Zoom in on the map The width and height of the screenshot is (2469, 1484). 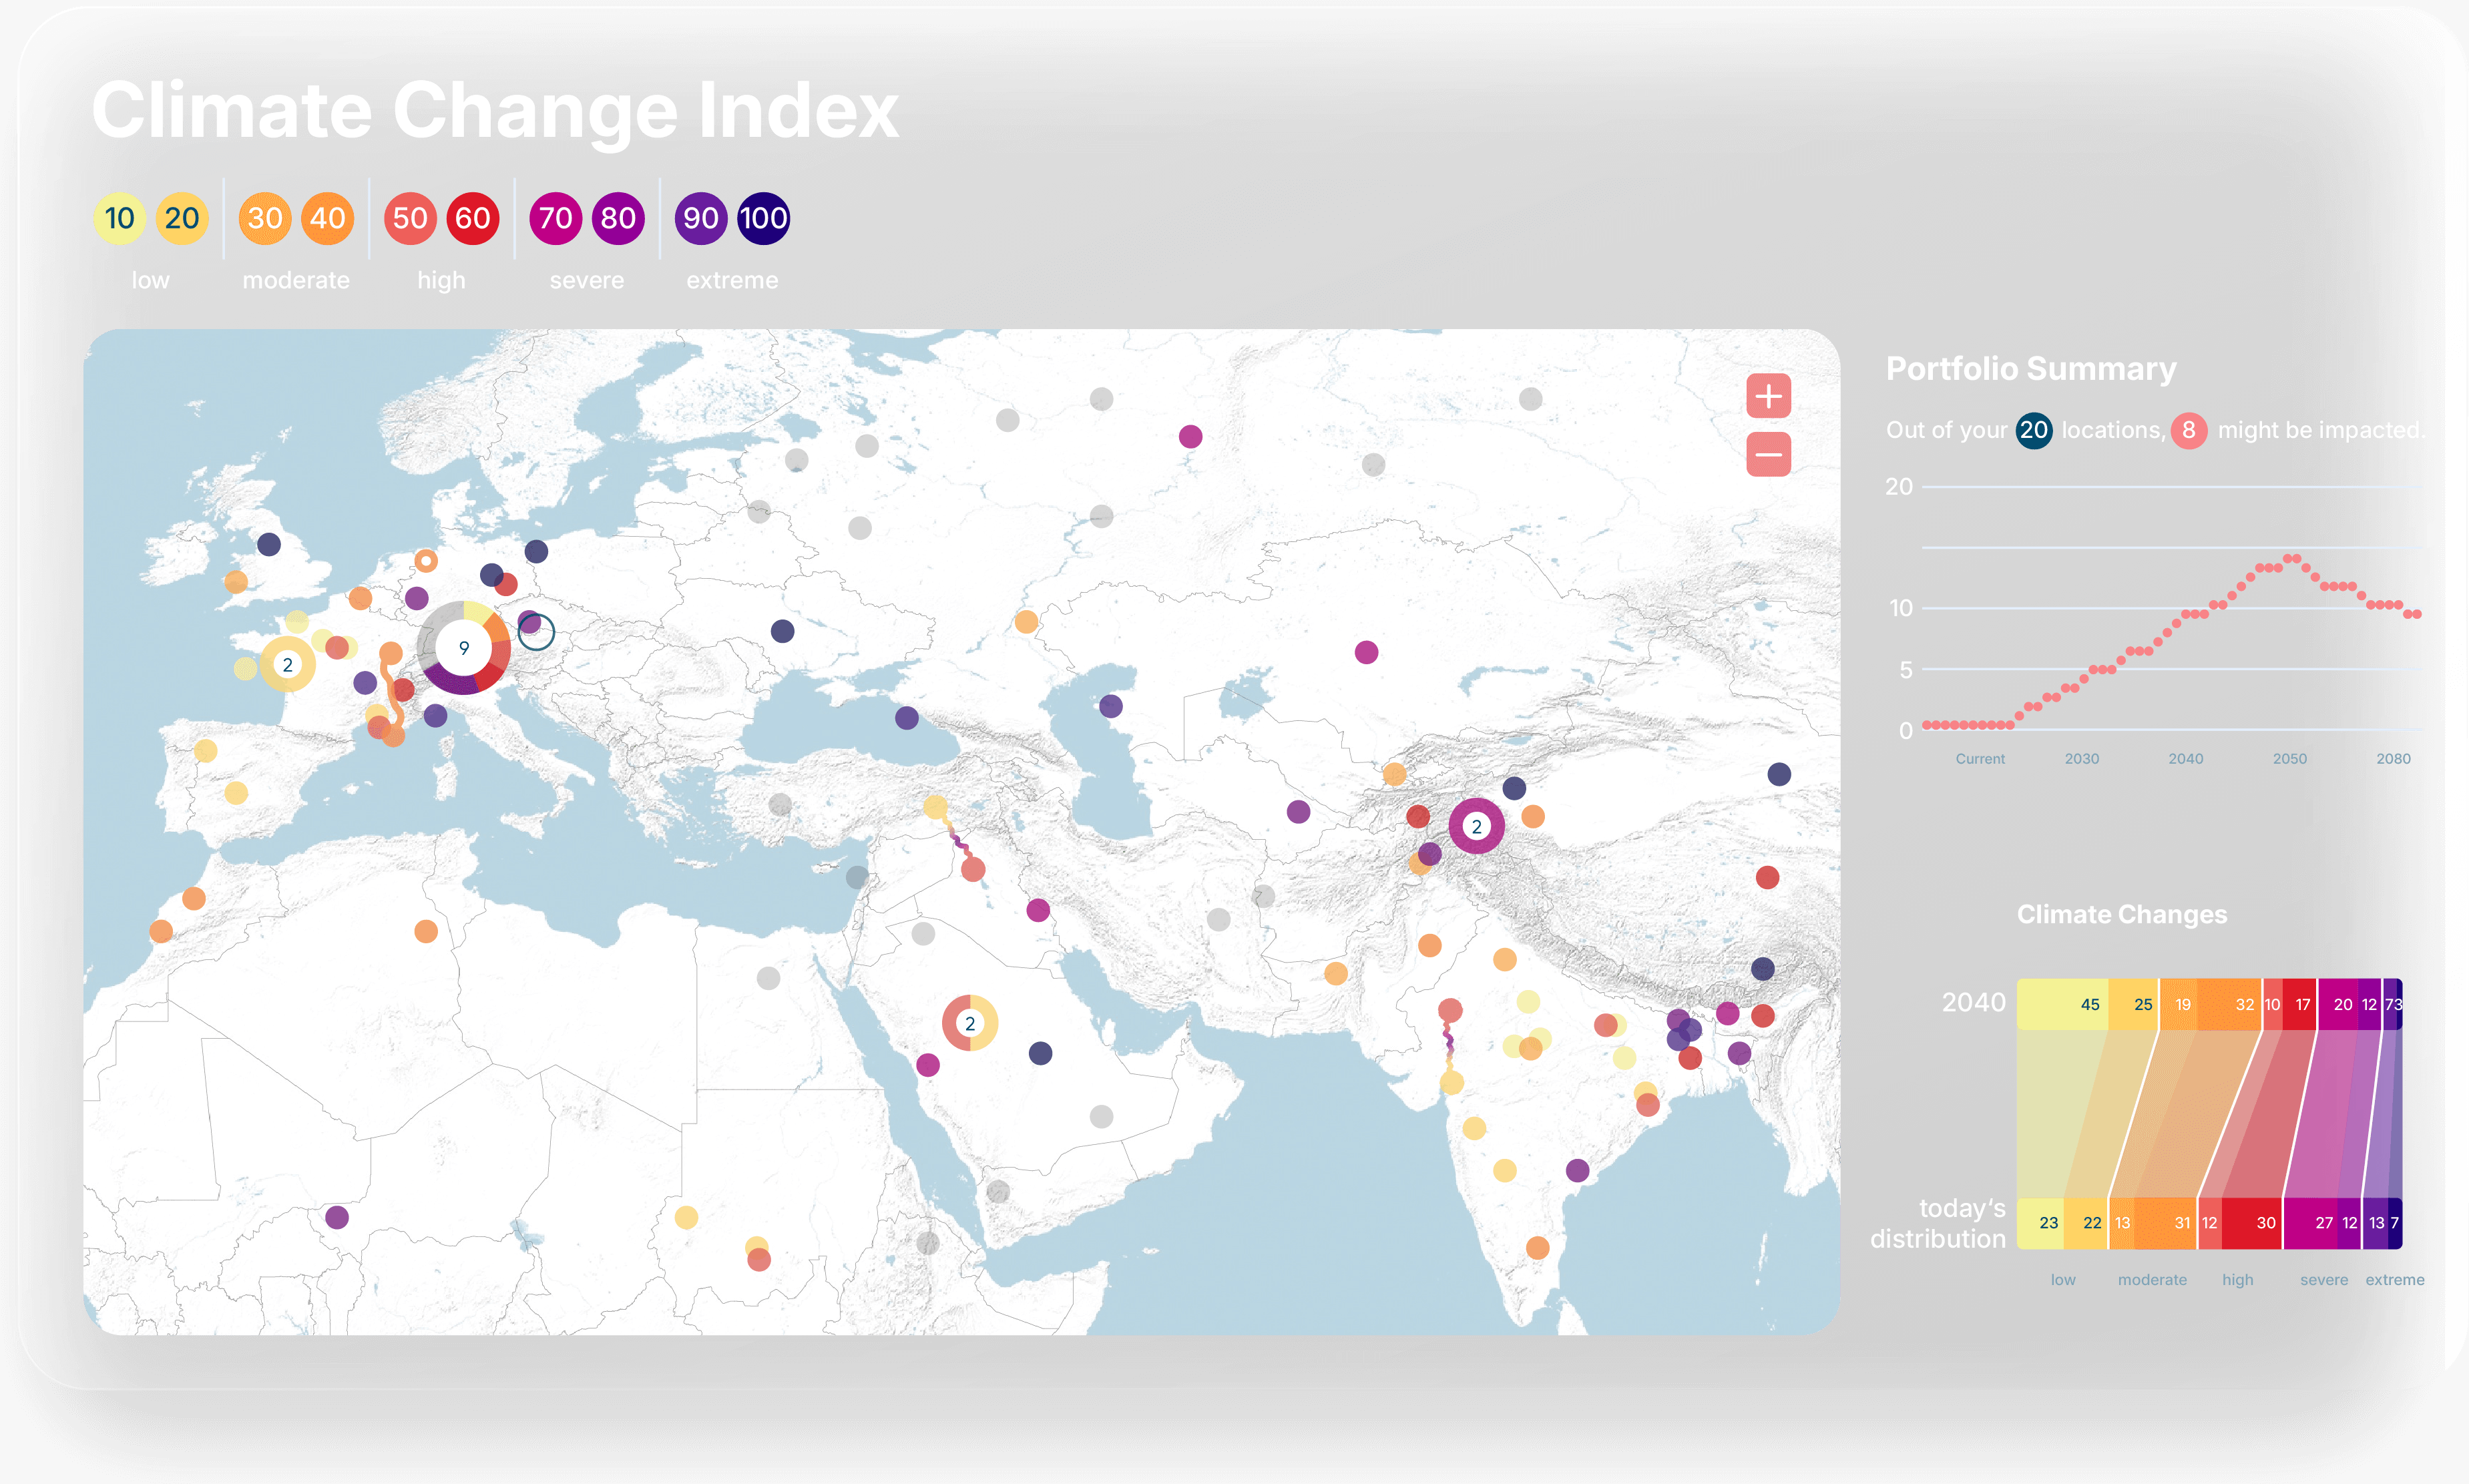1768,396
